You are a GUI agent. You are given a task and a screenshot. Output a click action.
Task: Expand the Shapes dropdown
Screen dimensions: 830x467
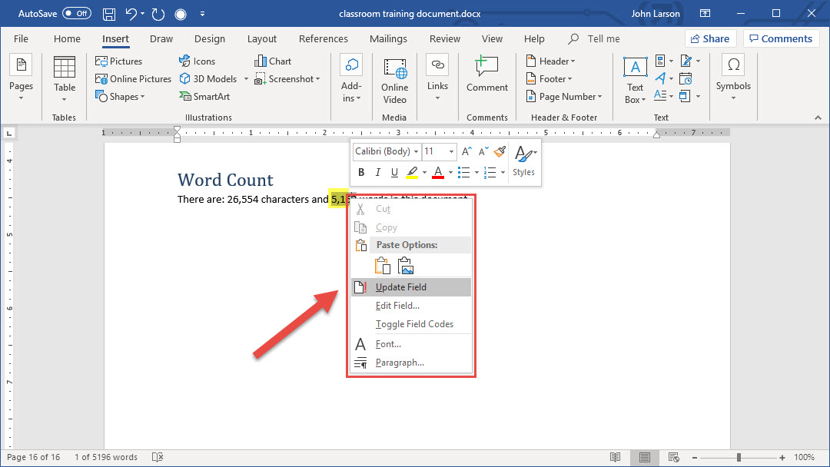click(121, 97)
